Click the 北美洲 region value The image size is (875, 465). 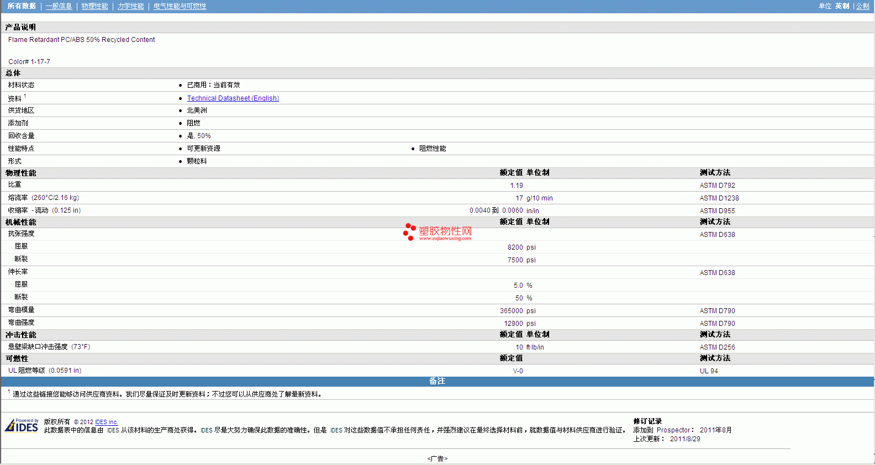click(197, 110)
